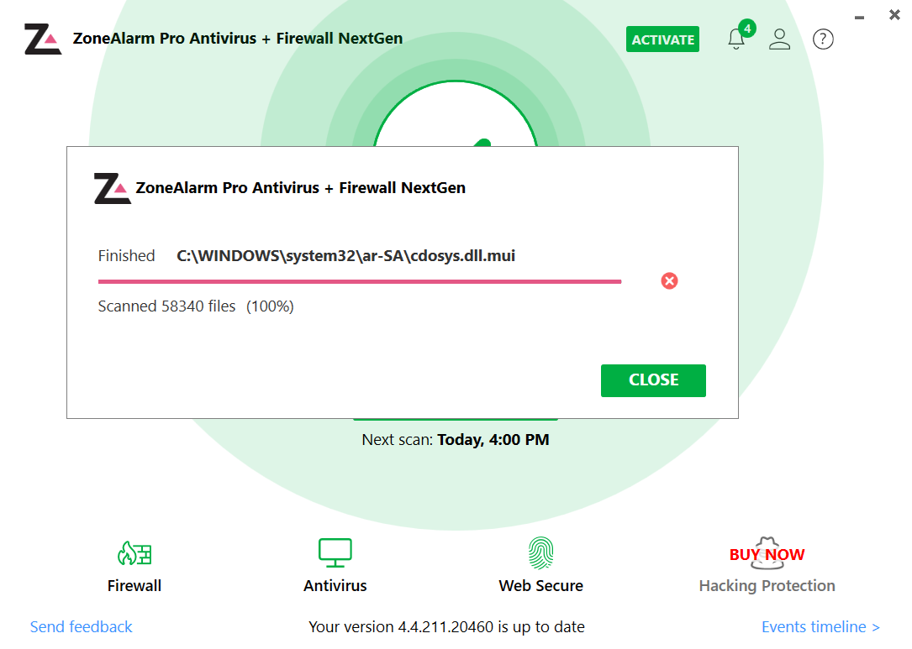Open the Events timeline link
Screen dimensions: 912x649
click(820, 626)
